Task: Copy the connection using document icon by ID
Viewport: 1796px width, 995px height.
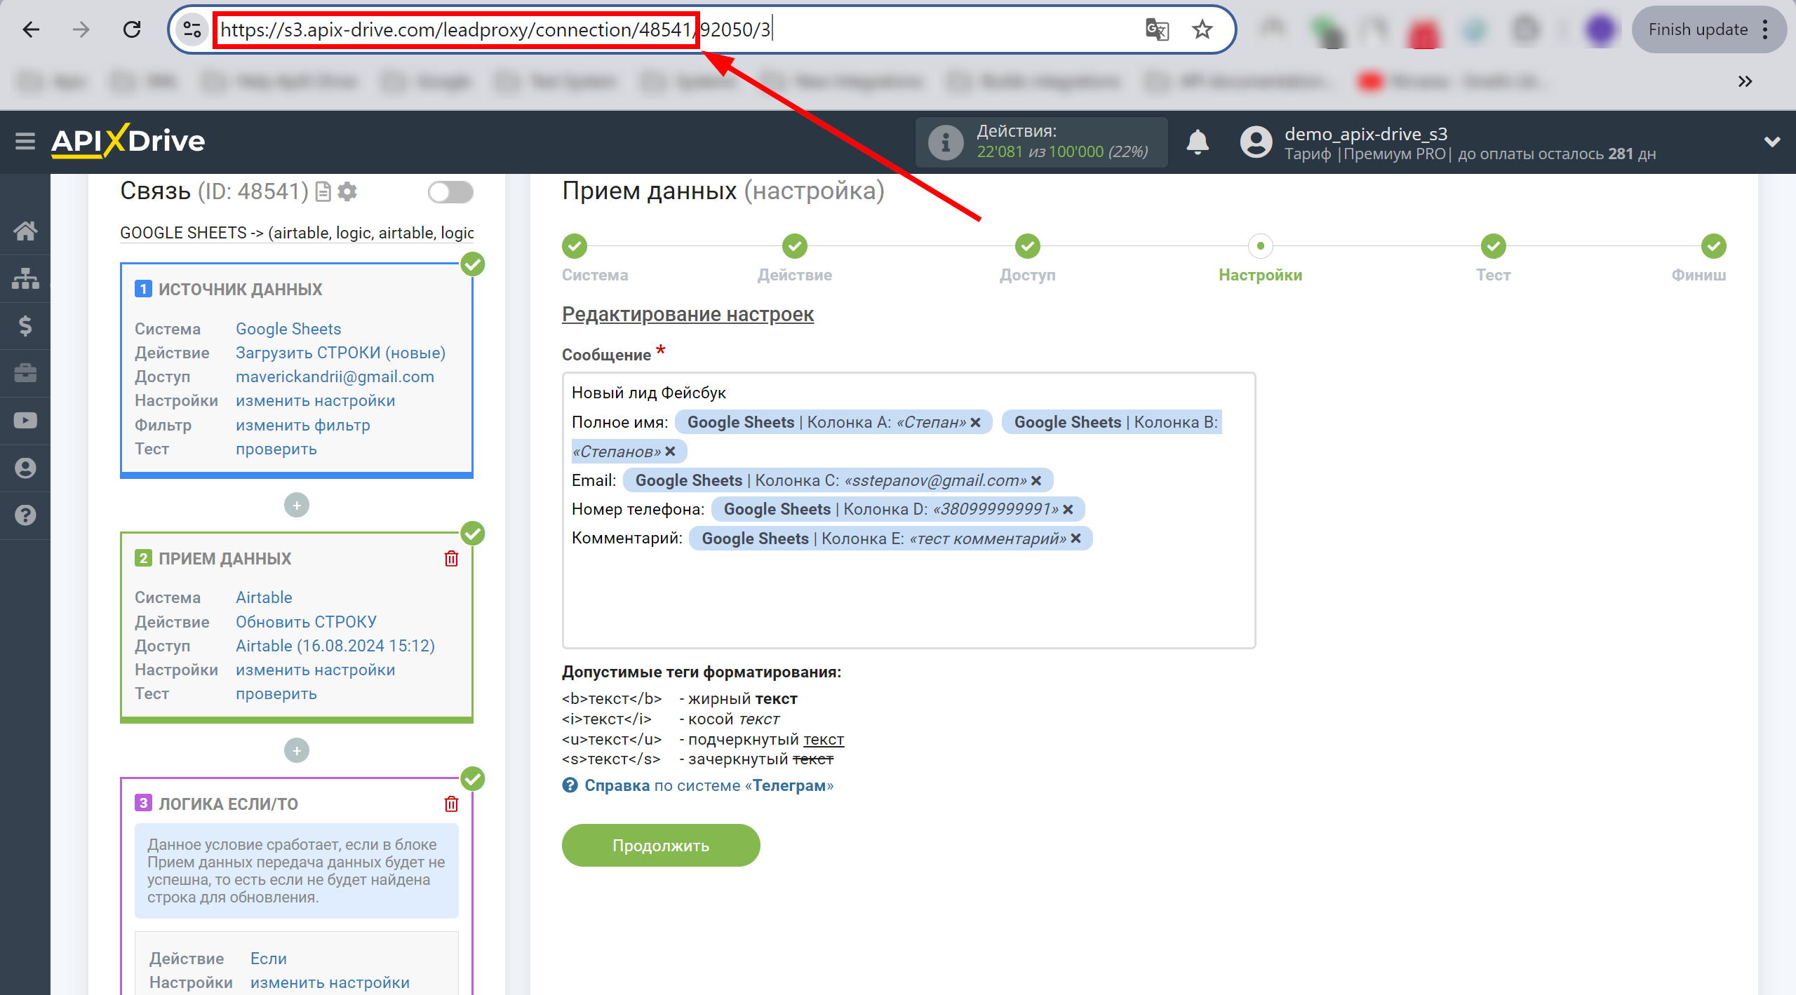Action: [x=323, y=191]
